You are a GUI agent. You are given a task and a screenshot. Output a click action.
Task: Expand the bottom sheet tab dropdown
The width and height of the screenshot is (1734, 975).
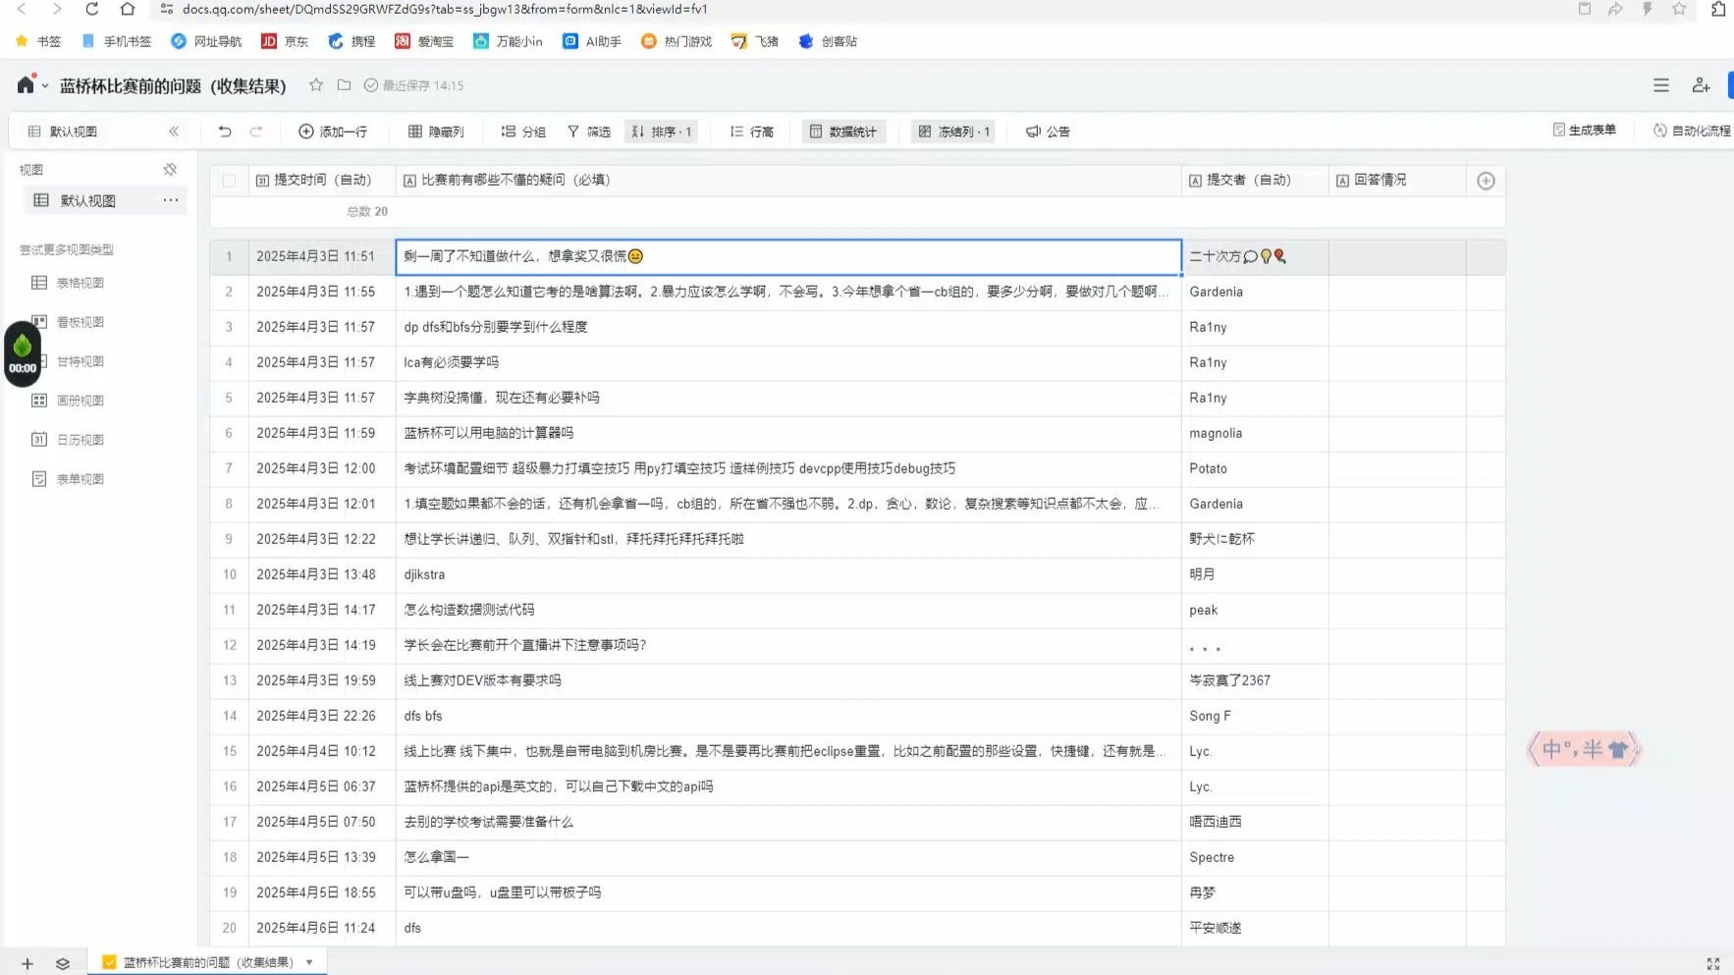click(x=308, y=962)
